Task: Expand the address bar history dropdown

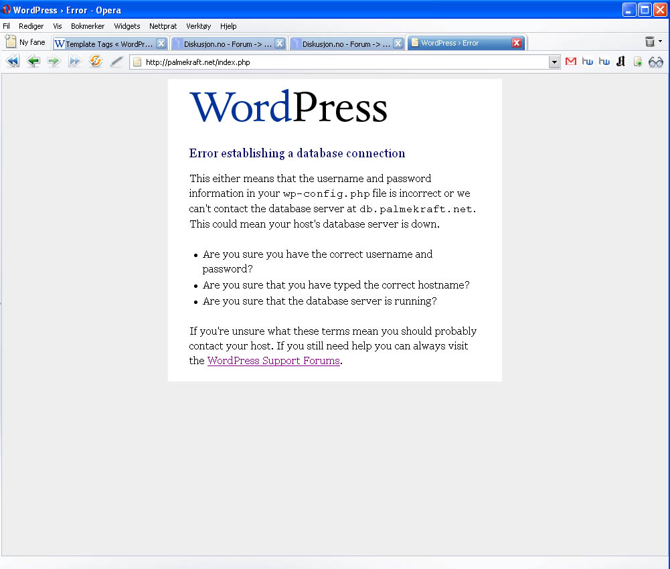Action: pyautogui.click(x=554, y=62)
